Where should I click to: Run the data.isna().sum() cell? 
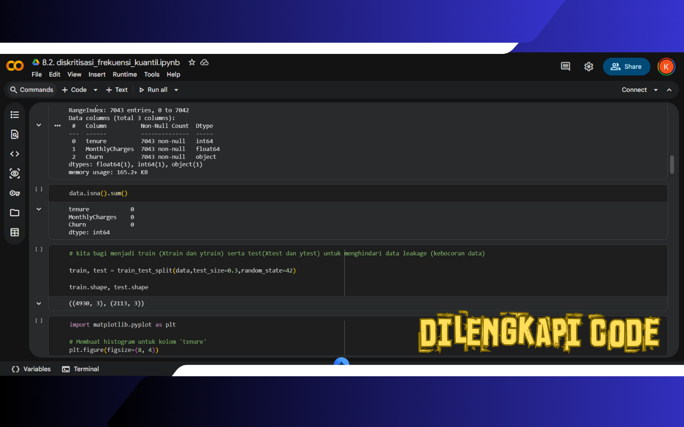coord(38,189)
